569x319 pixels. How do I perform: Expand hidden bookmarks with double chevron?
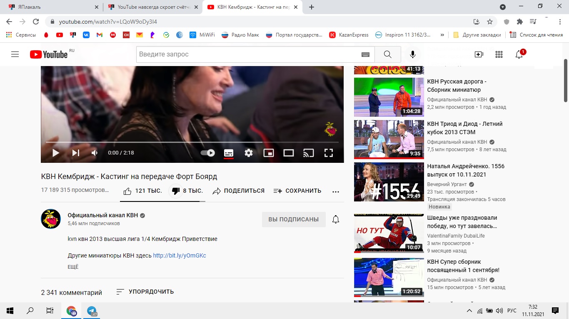(442, 35)
